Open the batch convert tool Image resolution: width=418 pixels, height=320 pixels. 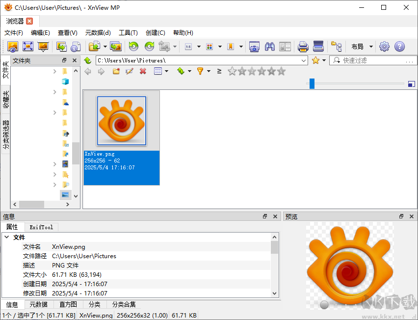click(x=116, y=47)
